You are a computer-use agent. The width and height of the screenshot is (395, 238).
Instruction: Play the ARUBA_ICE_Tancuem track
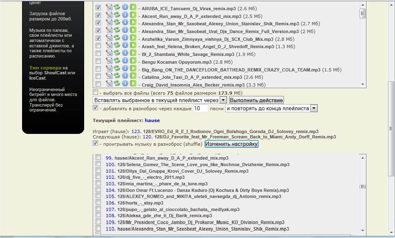pyautogui.click(x=133, y=8)
